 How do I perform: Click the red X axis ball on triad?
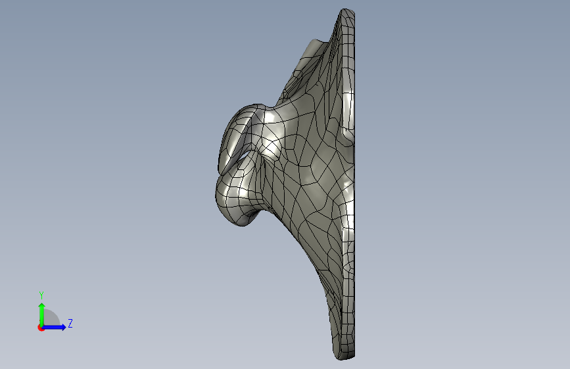click(x=41, y=328)
